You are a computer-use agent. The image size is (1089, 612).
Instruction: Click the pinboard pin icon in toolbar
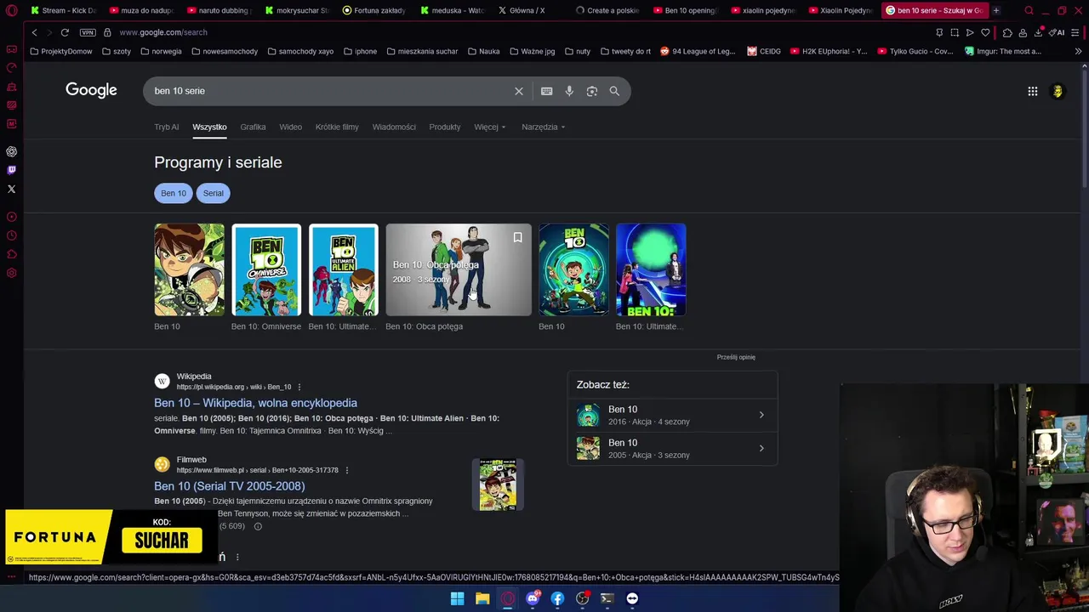939,32
